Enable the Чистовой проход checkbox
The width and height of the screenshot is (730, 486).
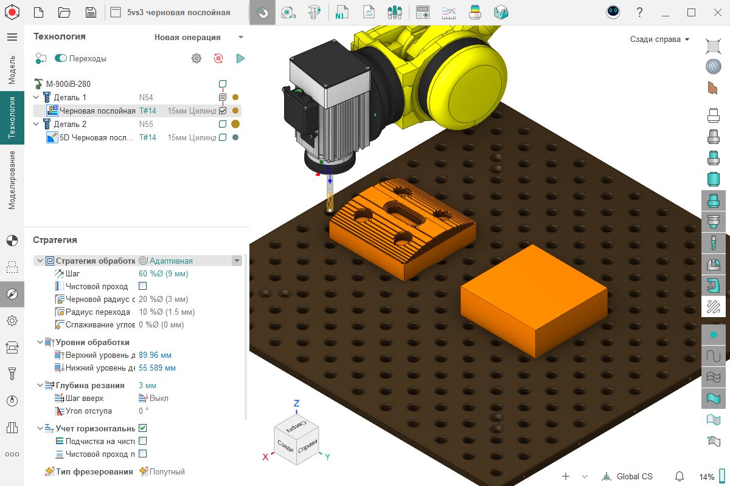pos(143,286)
